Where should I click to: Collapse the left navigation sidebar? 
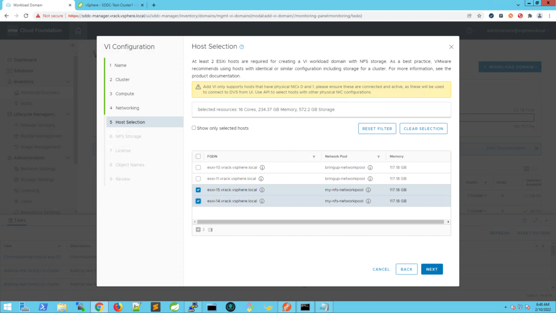pyautogui.click(x=73, y=45)
